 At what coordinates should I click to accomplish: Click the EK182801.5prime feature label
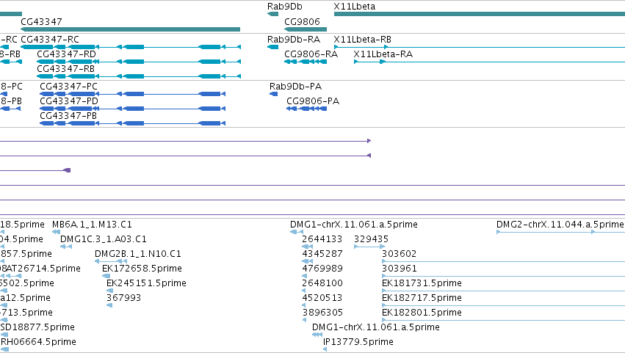click(422, 313)
